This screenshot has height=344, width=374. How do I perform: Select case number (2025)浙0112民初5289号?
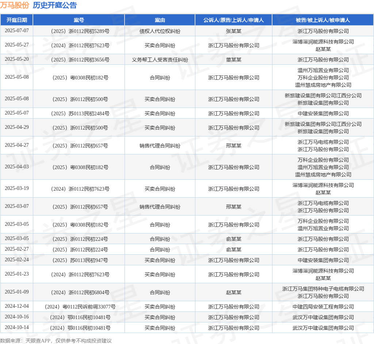point(79,31)
